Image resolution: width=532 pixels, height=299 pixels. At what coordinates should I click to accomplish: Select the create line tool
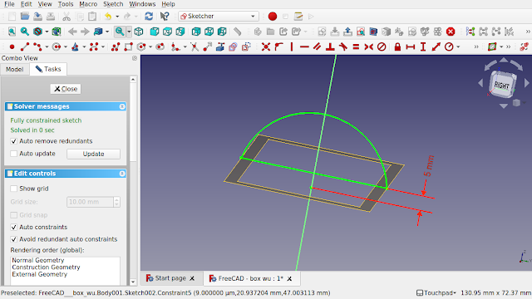25,47
